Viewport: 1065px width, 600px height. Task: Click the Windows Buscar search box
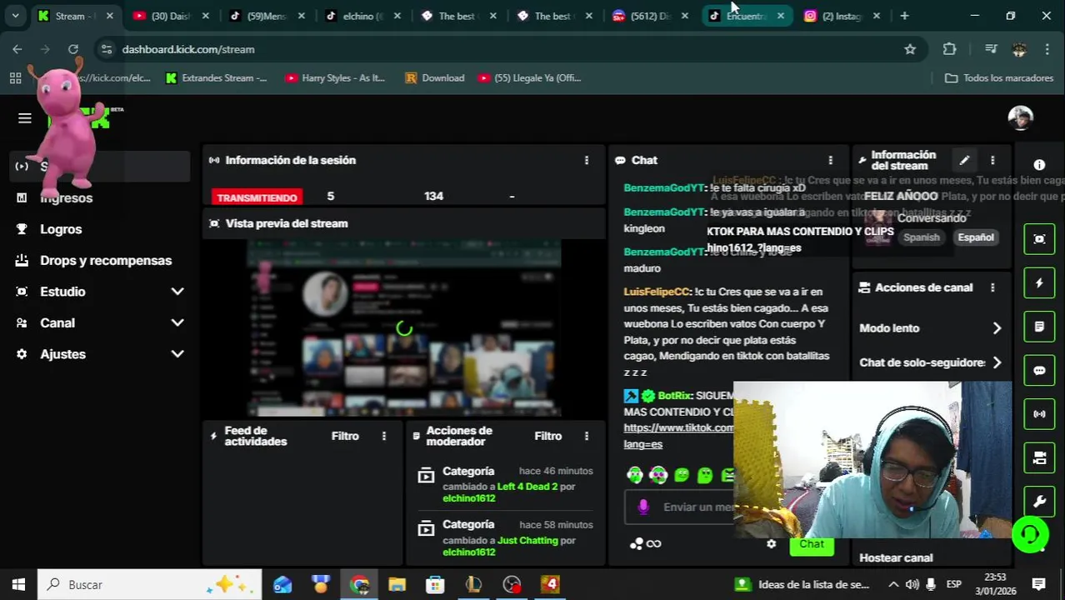(x=150, y=584)
